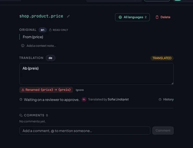Click the Comment submit button
The image size is (193, 148).
(163, 131)
